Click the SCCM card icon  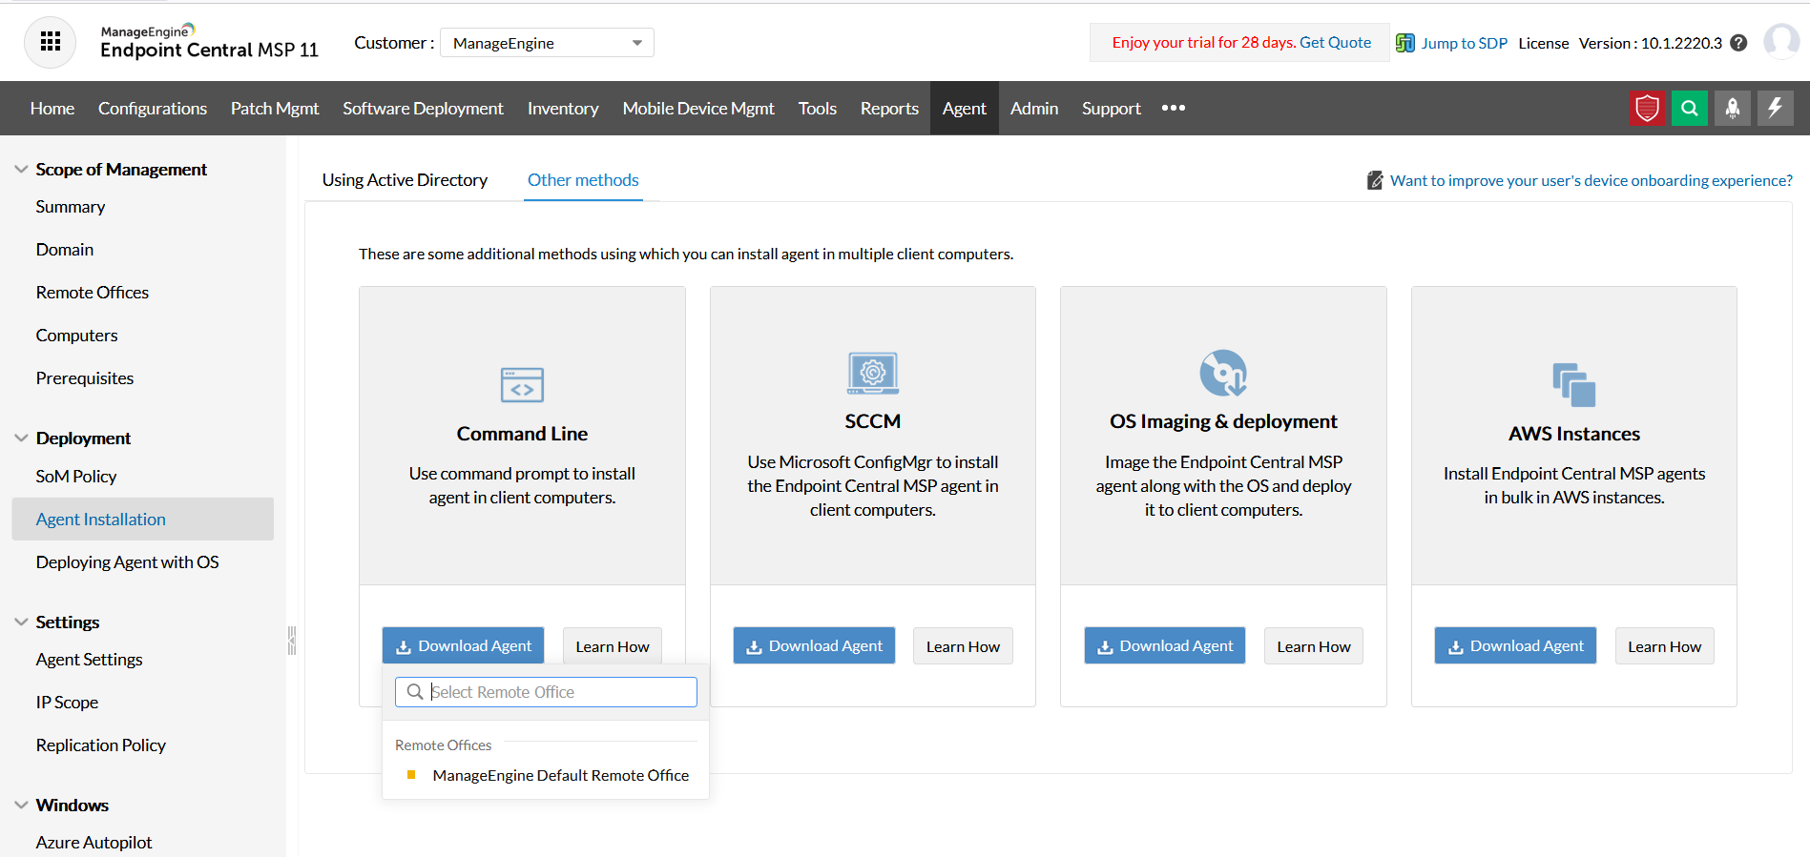873,373
